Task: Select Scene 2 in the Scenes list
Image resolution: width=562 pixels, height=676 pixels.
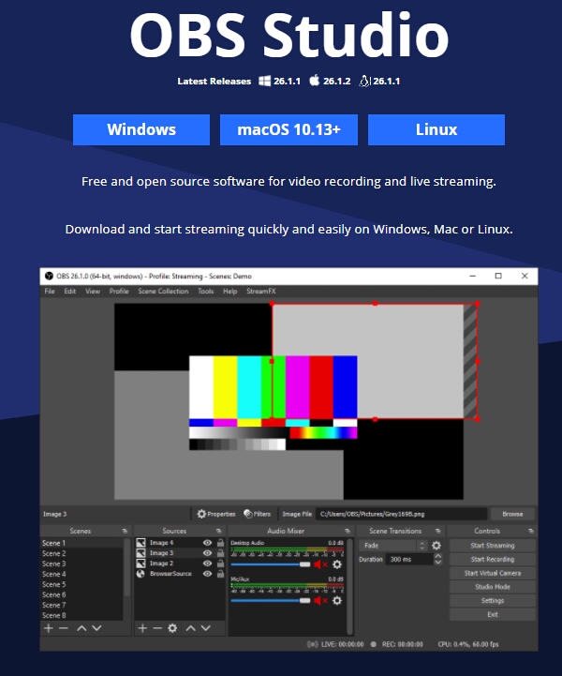Action: (81, 553)
